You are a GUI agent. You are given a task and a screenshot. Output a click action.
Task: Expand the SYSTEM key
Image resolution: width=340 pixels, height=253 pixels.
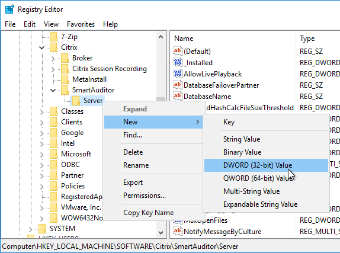[x=31, y=229]
